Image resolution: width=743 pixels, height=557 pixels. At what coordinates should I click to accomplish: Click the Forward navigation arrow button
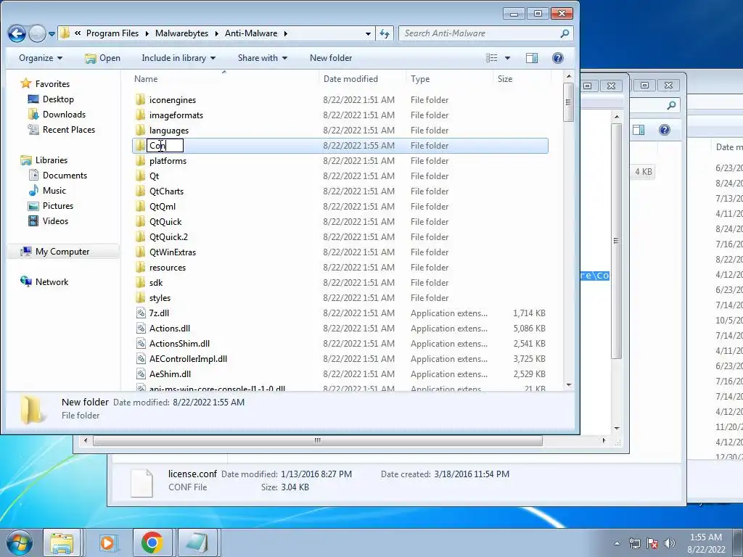pyautogui.click(x=37, y=33)
